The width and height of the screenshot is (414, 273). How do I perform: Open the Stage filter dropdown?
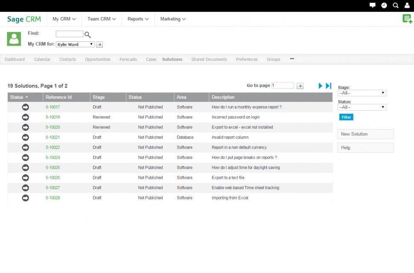(x=362, y=93)
